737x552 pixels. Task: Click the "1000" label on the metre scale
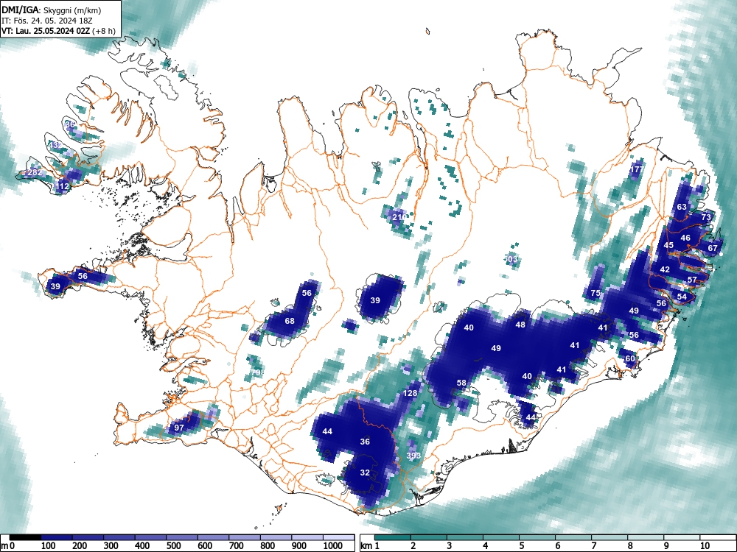[333, 545]
